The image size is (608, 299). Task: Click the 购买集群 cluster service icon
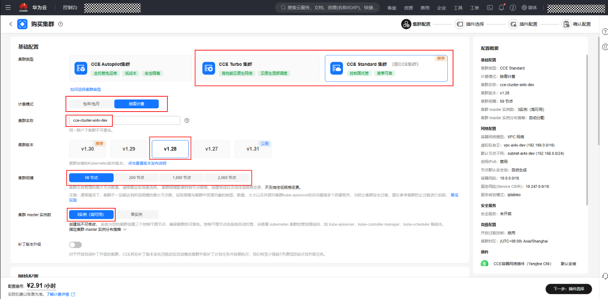click(22, 24)
